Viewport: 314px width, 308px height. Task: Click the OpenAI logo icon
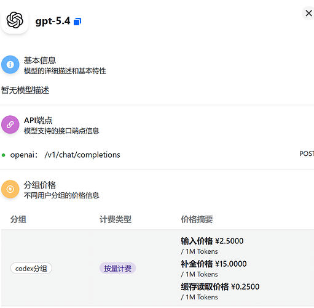(15, 20)
